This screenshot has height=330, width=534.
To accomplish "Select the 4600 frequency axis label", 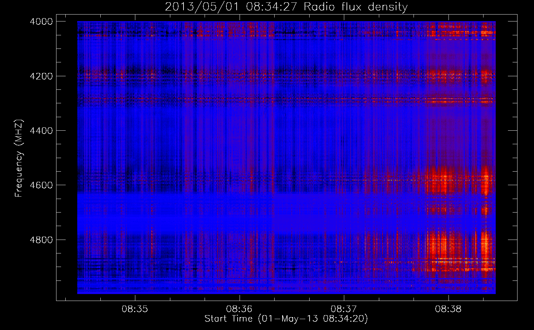I will pyautogui.click(x=41, y=185).
